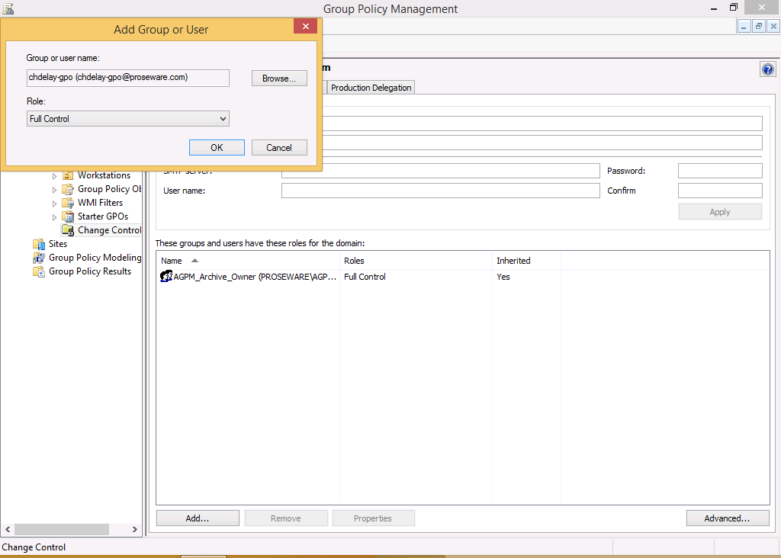Select the Change Control lock folder icon
This screenshot has height=558, width=781.
click(68, 230)
